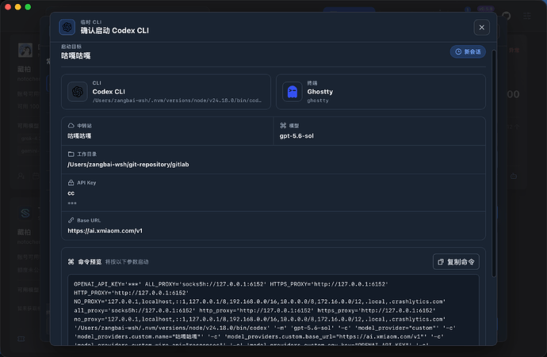This screenshot has width=547, height=357.
Task: Select the Ghostty terminal card
Action: (x=381, y=92)
